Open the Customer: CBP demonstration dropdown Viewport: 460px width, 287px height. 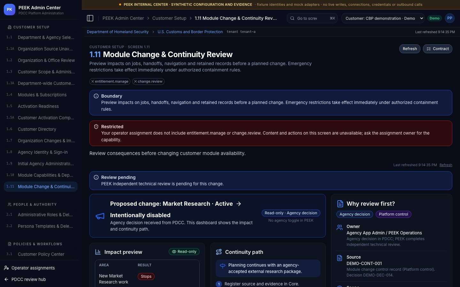[383, 18]
